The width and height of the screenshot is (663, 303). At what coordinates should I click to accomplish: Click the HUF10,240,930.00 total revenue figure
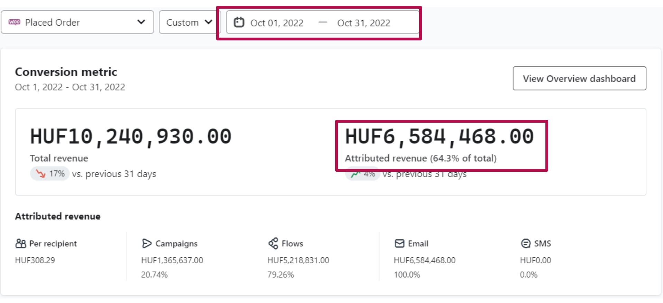pyautogui.click(x=131, y=136)
